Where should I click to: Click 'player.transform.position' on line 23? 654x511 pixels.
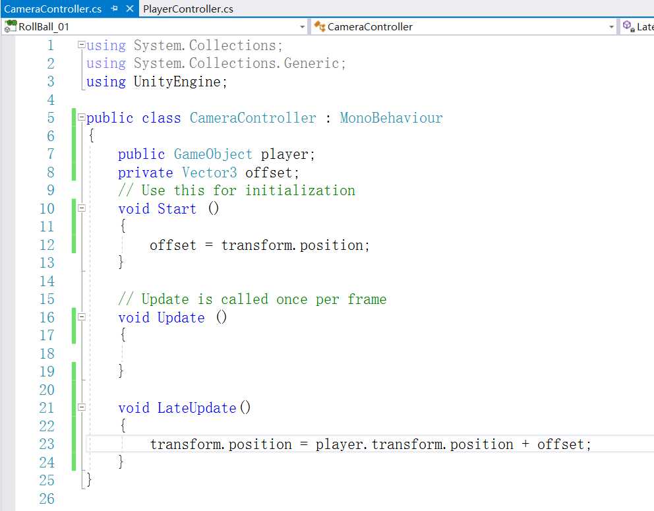point(414,444)
